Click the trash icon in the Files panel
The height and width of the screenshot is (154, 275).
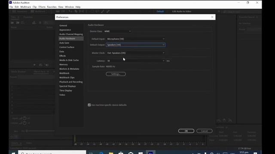click(40, 23)
